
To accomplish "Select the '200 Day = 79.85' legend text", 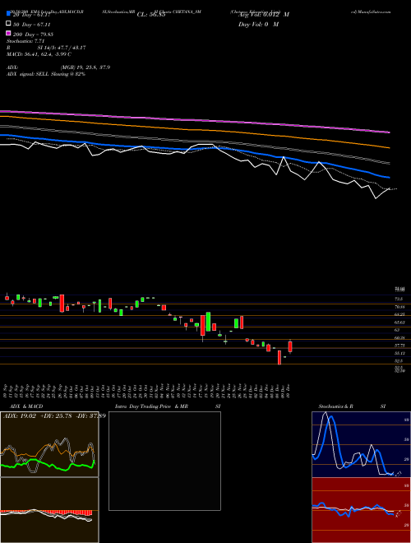I will (33, 35).
